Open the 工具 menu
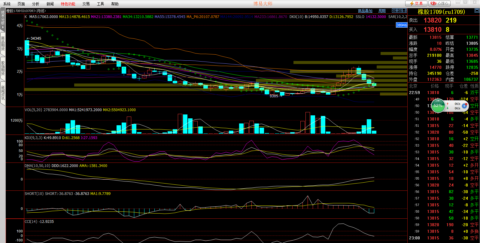 coord(101,4)
